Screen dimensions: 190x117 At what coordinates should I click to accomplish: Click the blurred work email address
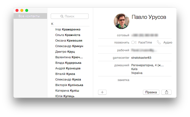pyautogui.click(x=144, y=50)
